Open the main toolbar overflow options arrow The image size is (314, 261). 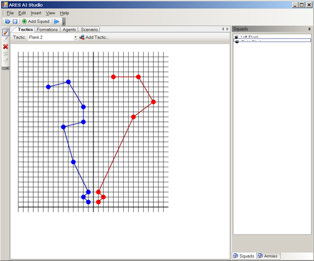click(x=64, y=21)
